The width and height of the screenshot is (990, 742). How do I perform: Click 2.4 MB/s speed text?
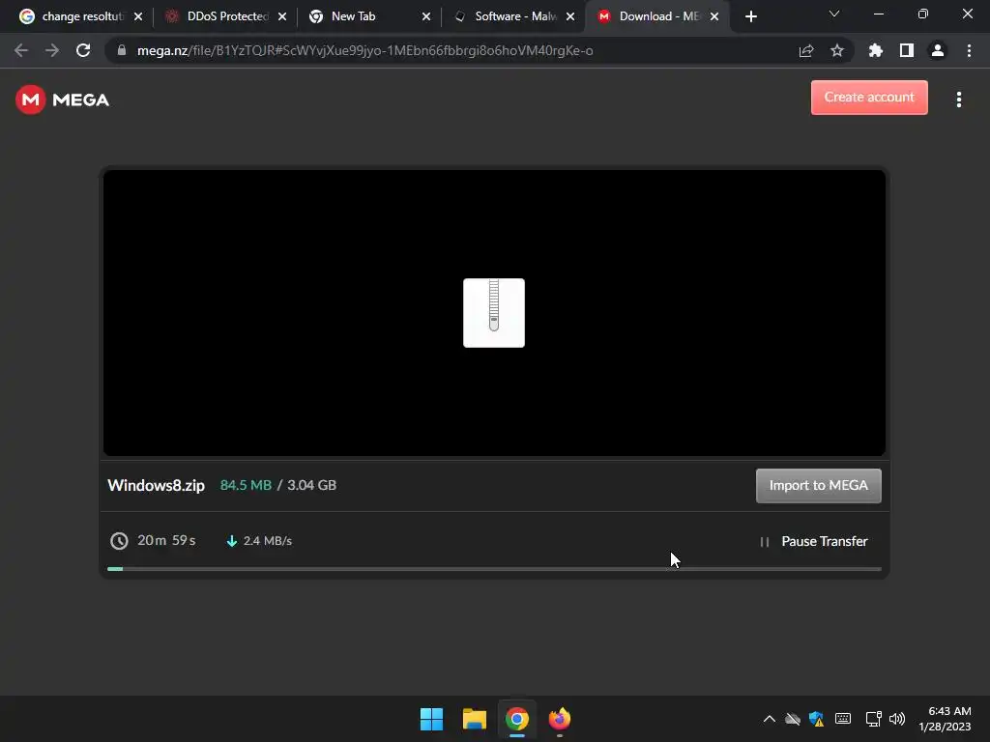pos(268,541)
